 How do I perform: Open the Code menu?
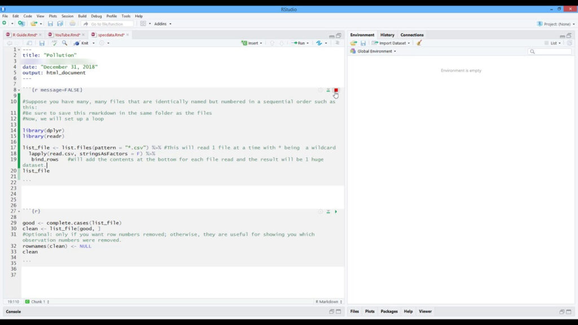(x=28, y=16)
